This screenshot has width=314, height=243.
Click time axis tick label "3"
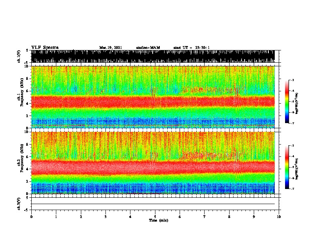pos(105,217)
